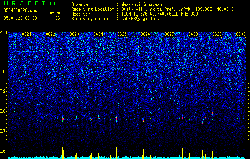Click the 0623 time marker
The image size is (250, 159).
74,34
